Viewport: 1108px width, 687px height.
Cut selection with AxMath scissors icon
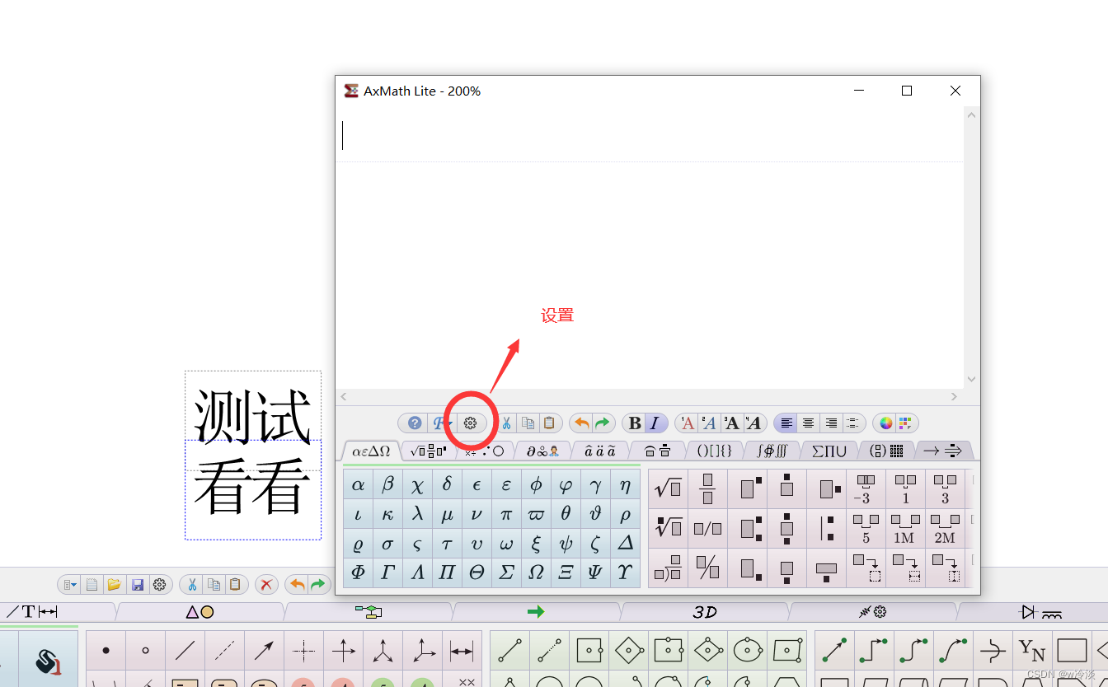pos(506,423)
